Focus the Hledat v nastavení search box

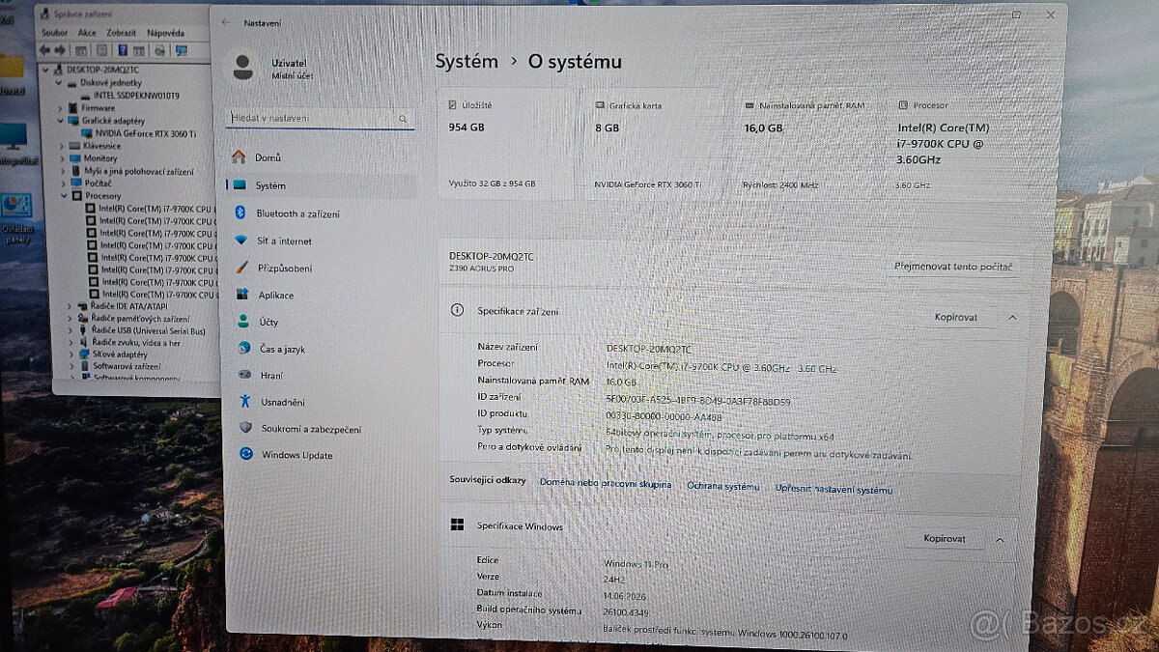click(x=321, y=119)
